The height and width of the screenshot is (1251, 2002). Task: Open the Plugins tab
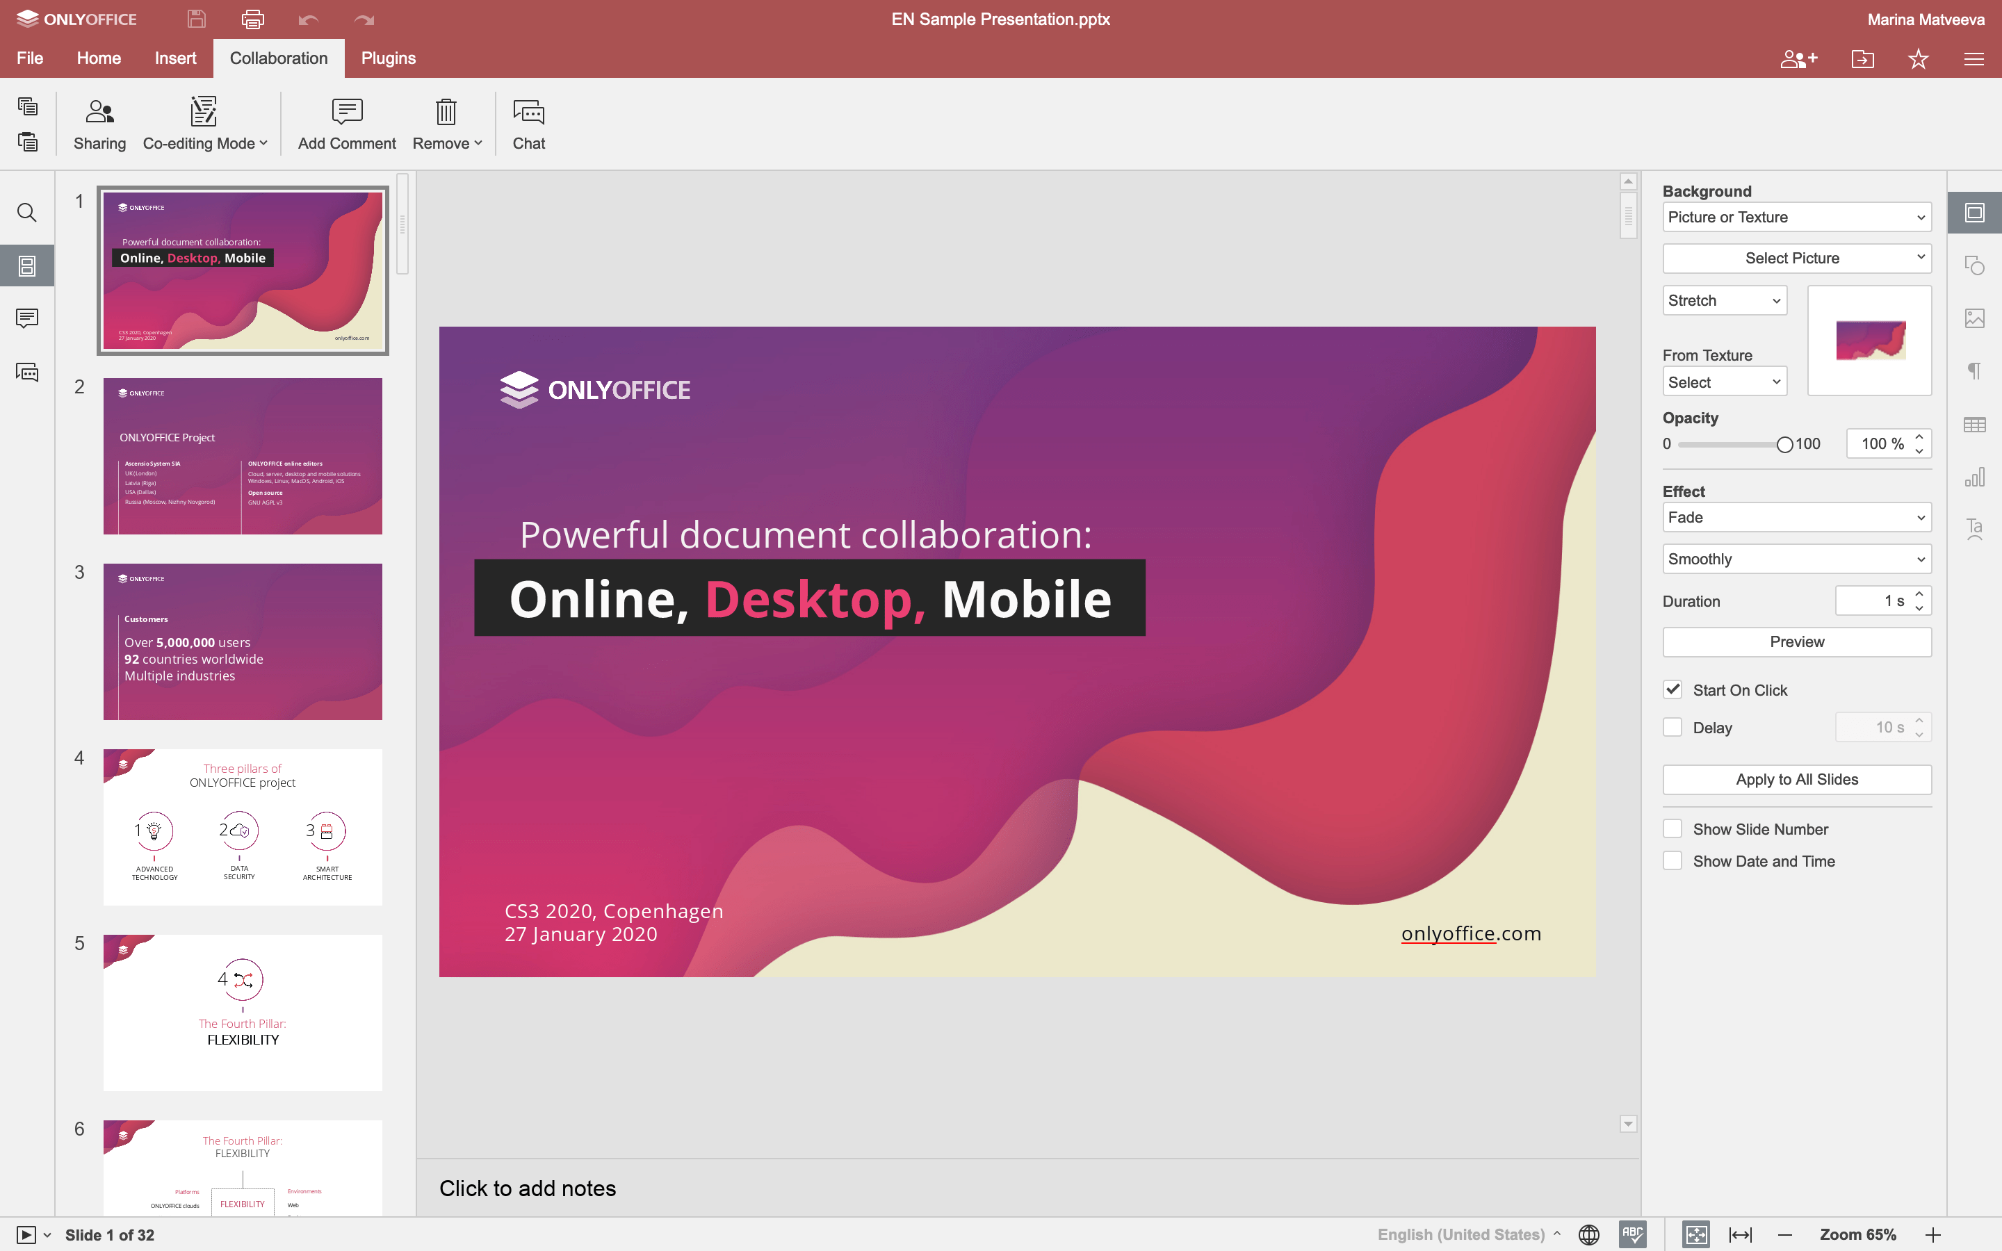[x=388, y=58]
